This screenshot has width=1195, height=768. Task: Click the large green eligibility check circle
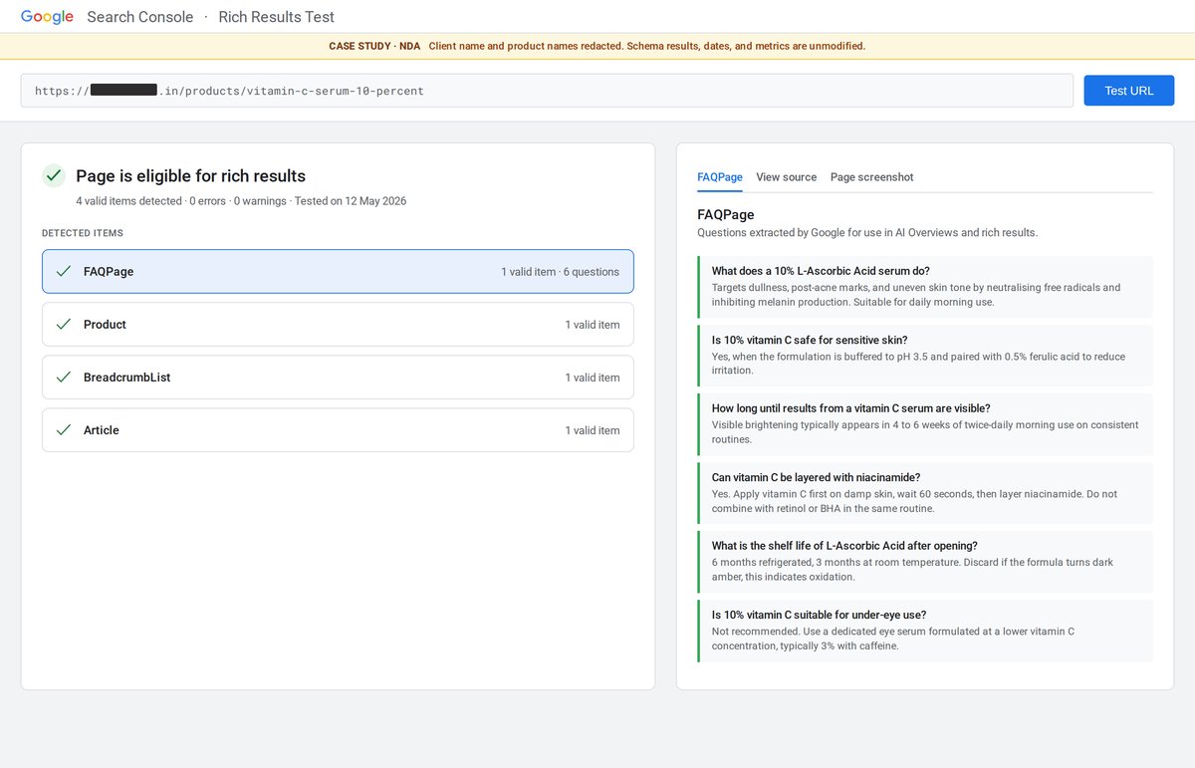54,176
